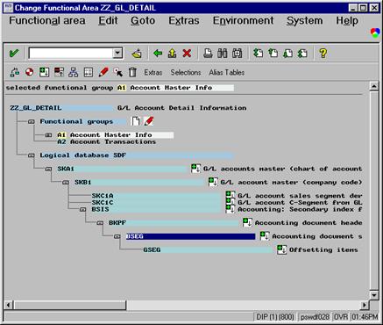383x325 pixels.
Task: Open the Environment menu
Action: pyautogui.click(x=243, y=21)
